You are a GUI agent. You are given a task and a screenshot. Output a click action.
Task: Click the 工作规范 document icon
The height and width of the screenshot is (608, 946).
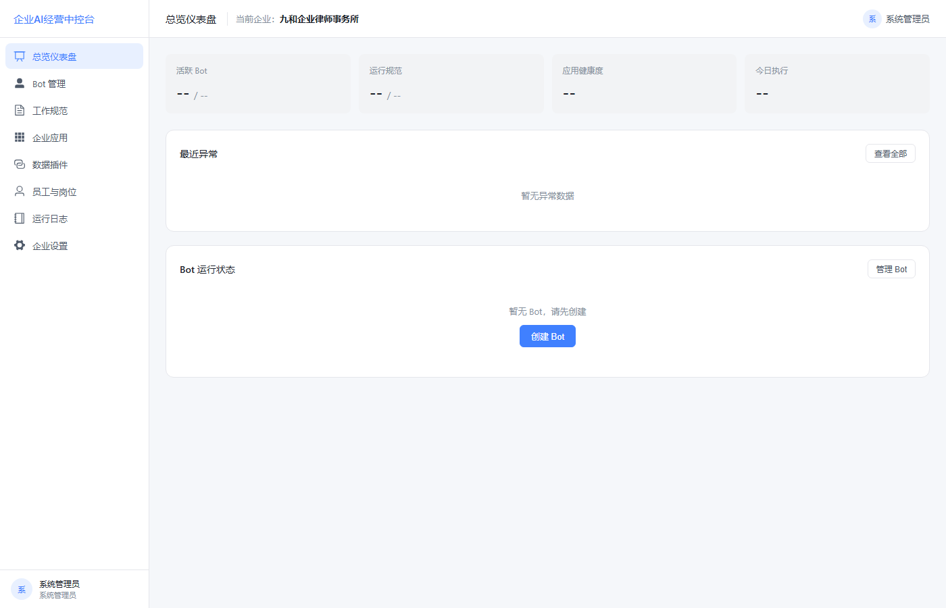coord(20,110)
